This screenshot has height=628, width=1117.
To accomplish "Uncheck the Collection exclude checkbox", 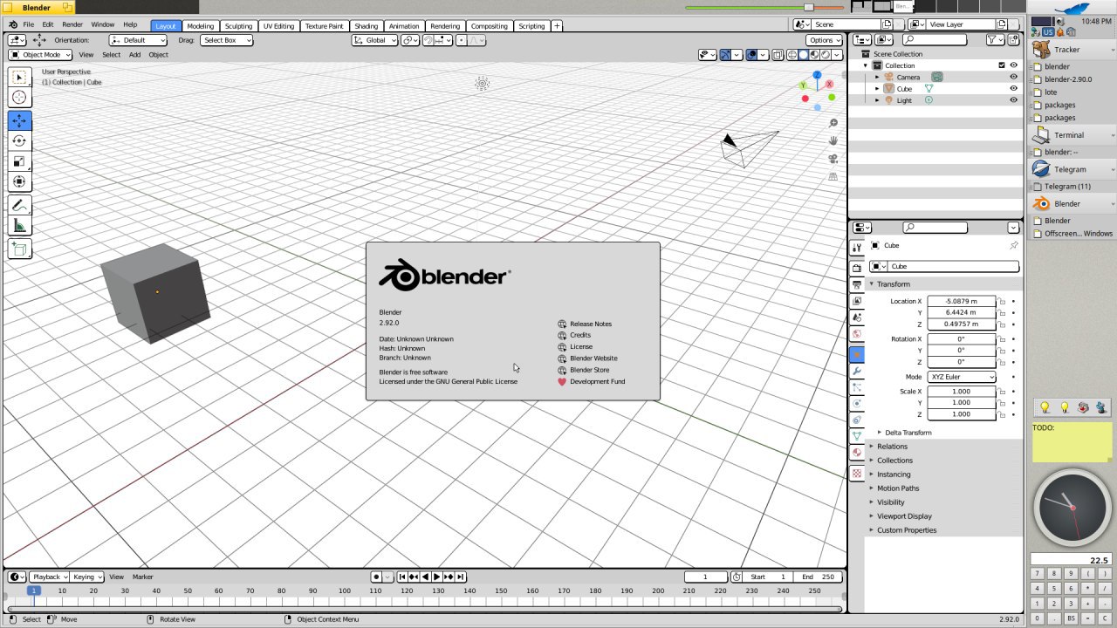I will tap(1001, 65).
